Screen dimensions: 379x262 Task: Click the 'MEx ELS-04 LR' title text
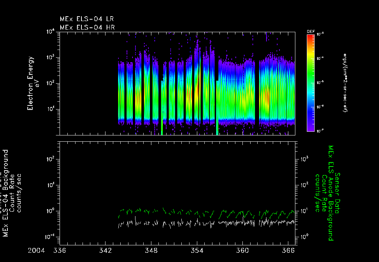pyautogui.click(x=87, y=19)
